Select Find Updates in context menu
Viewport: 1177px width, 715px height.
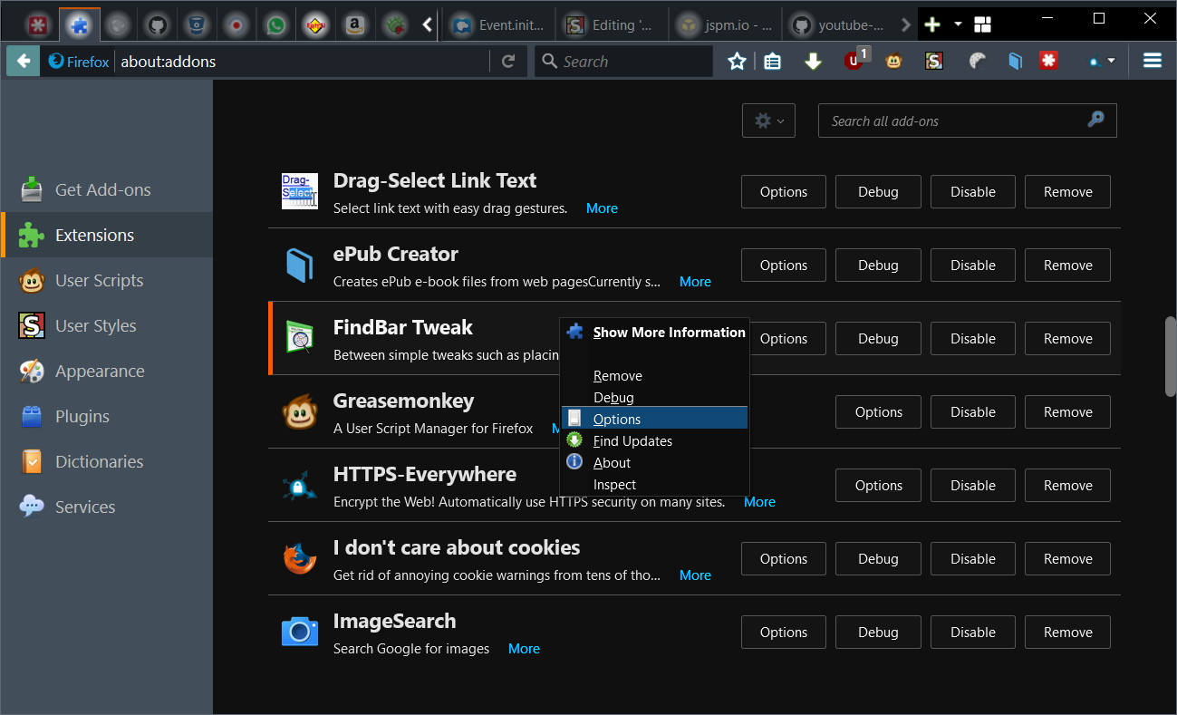pos(655,441)
